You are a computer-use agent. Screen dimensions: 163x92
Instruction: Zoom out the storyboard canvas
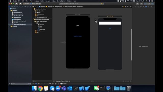(x=89, y=81)
